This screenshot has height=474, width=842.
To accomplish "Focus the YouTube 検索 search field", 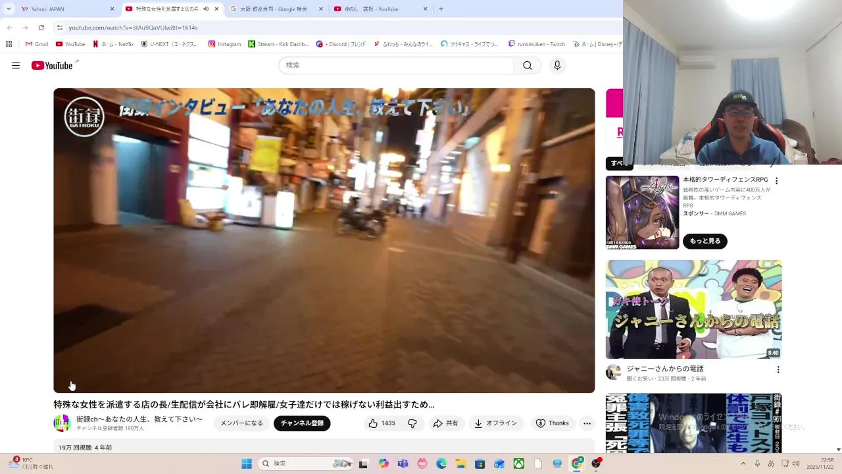I will click(x=396, y=65).
